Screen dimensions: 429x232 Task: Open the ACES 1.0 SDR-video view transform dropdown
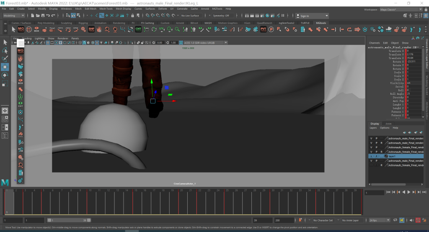coord(206,43)
